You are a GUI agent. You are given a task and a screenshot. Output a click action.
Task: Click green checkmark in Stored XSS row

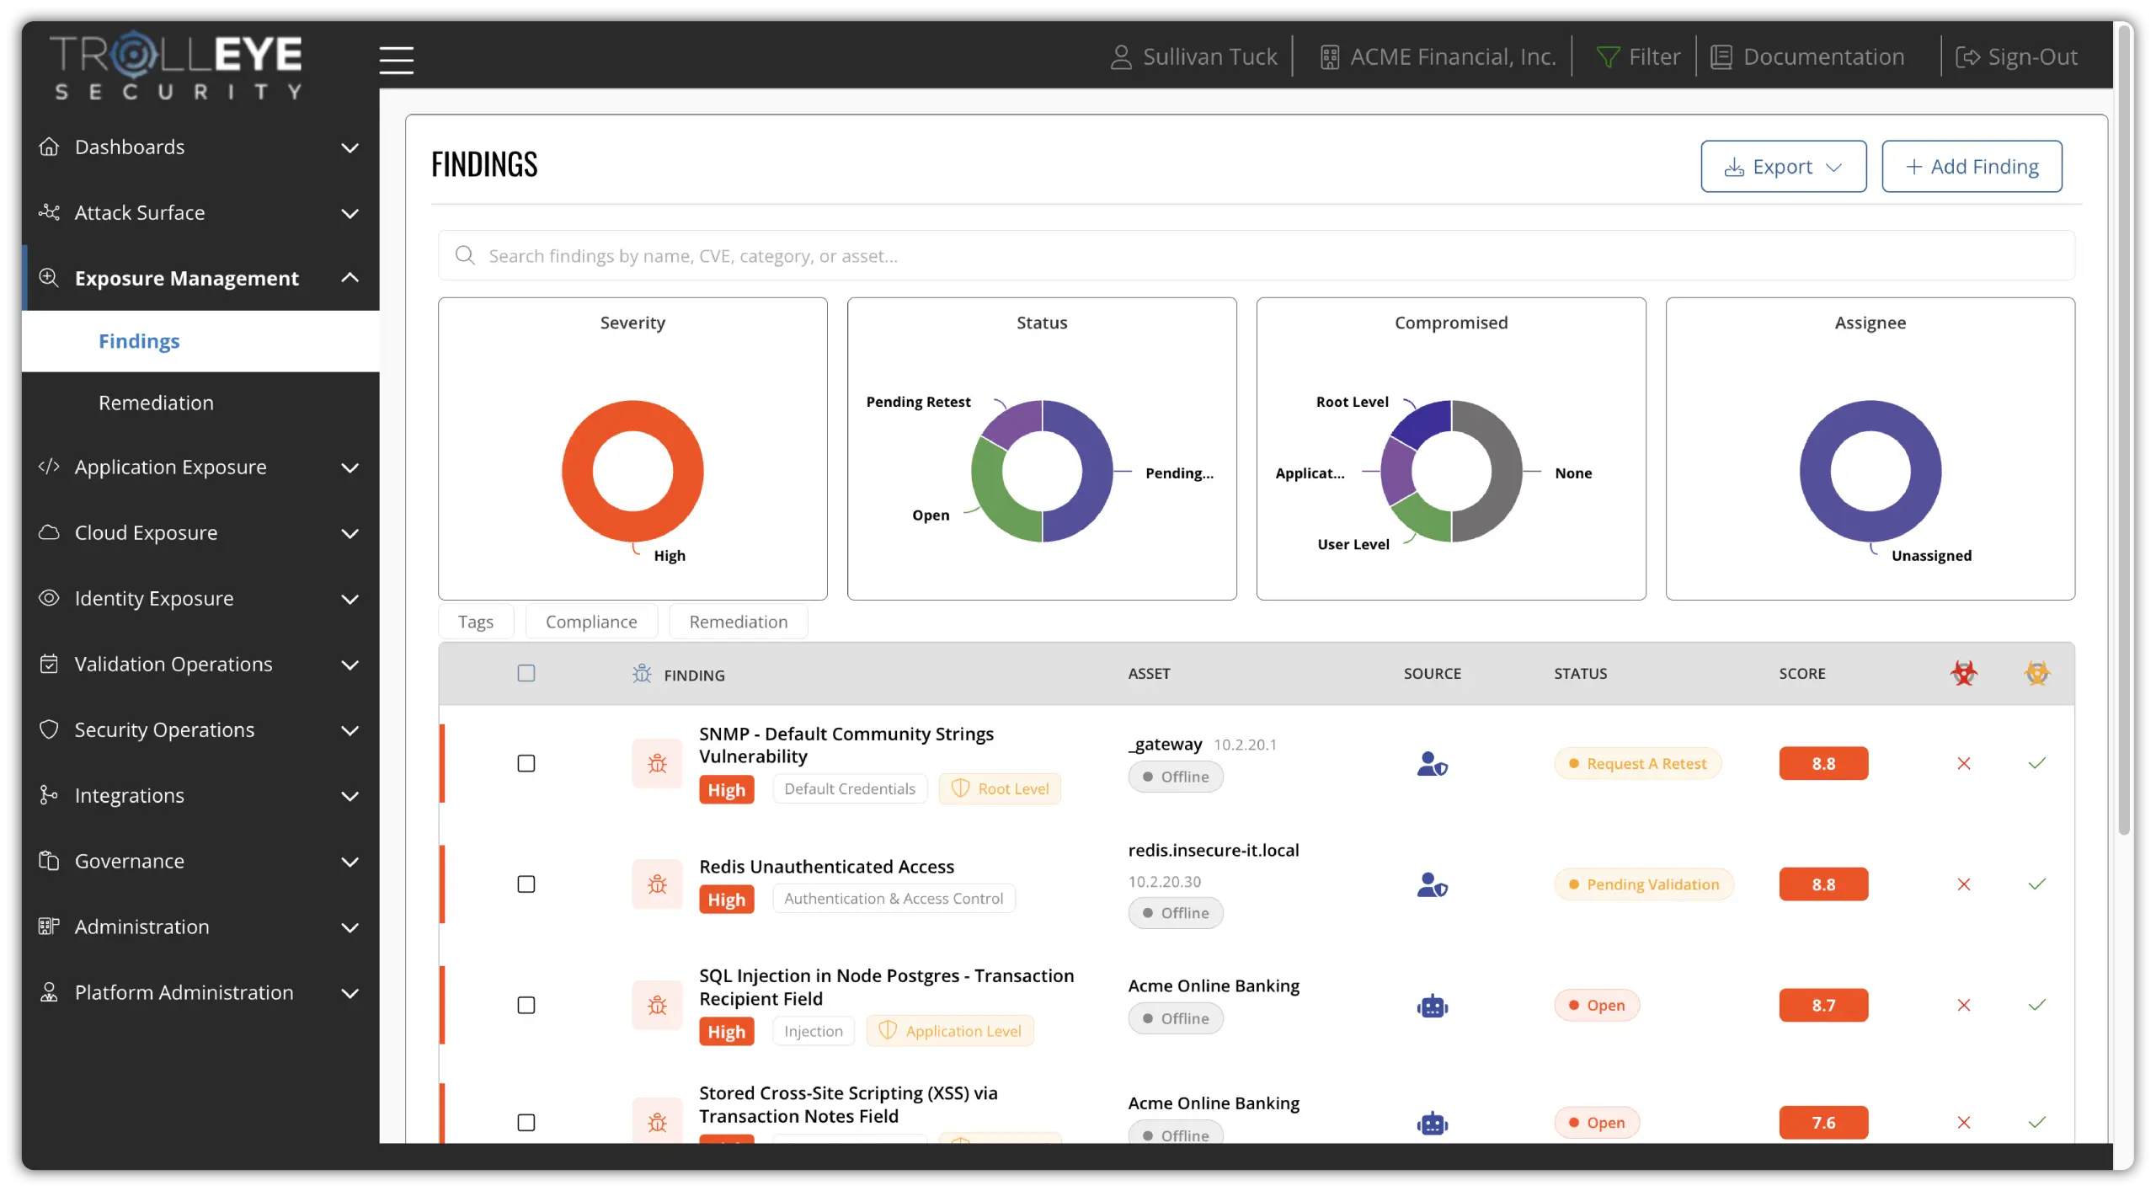(2036, 1122)
